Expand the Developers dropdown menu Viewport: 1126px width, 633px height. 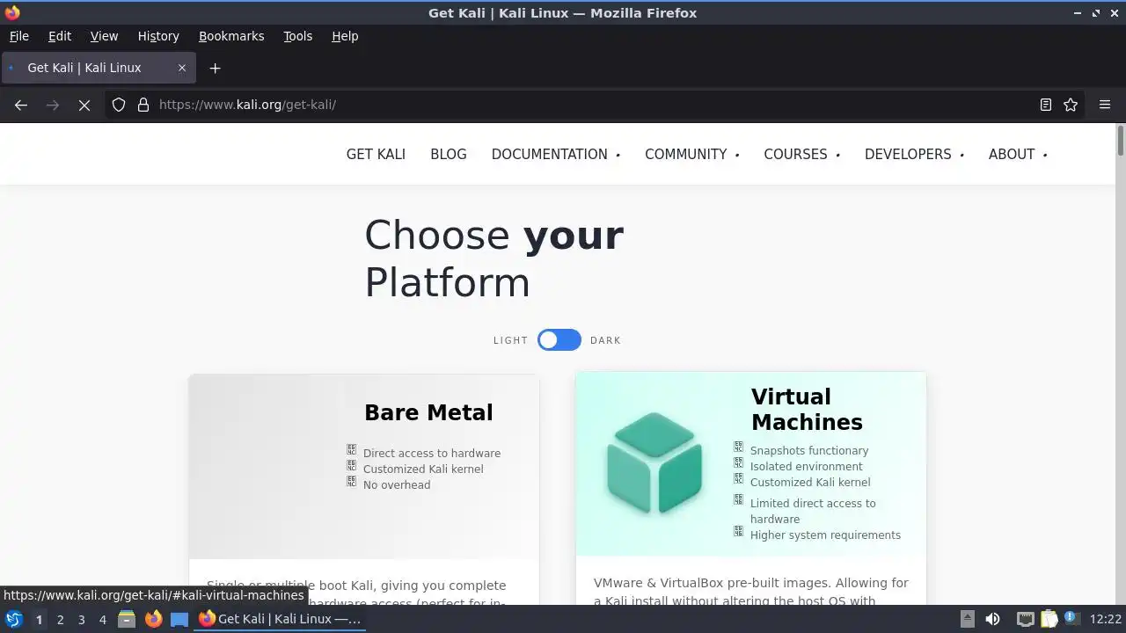[915, 154]
